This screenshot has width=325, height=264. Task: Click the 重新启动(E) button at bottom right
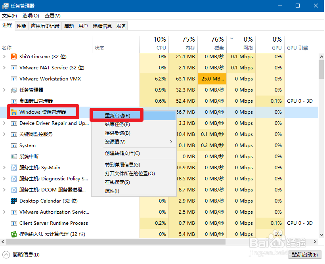point(304,255)
